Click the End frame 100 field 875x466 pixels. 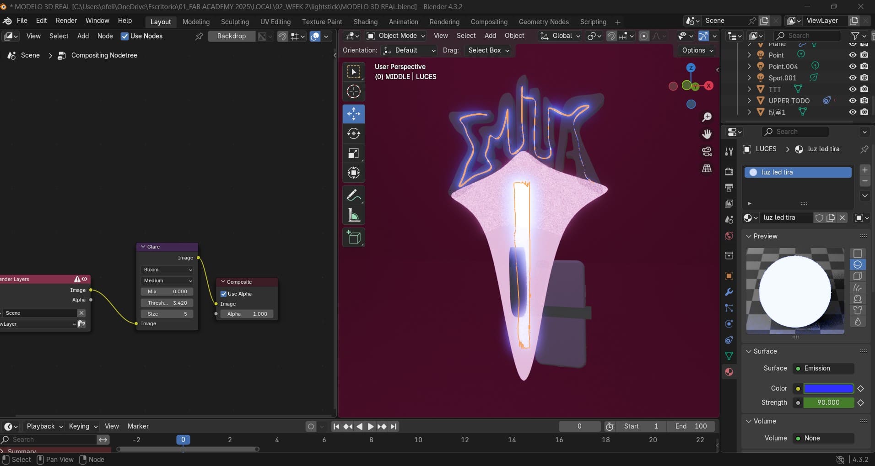click(691, 426)
